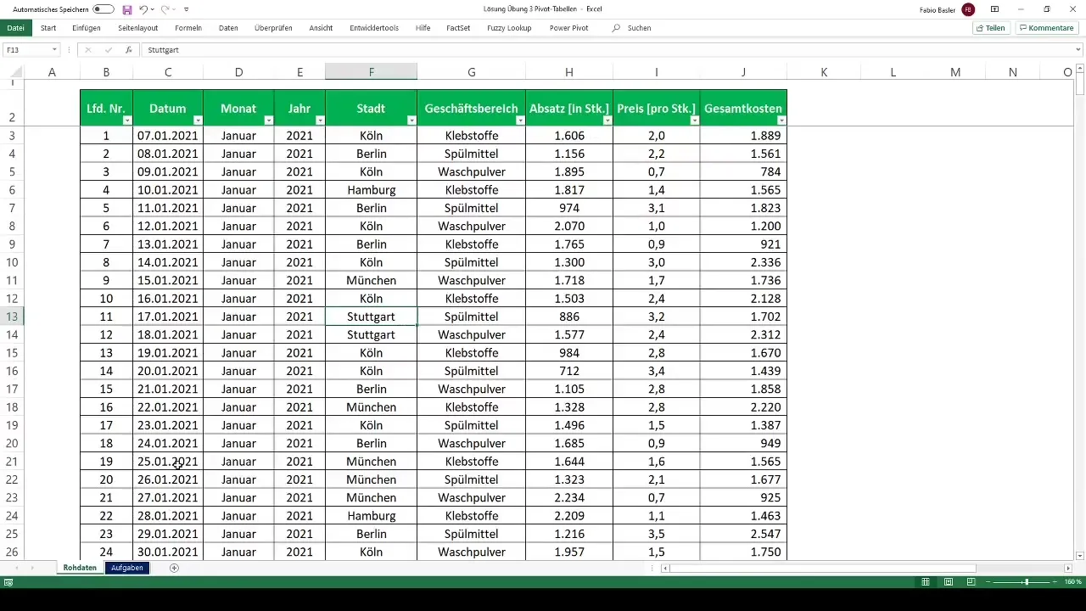
Task: Switch to the Aufgaben sheet tab
Action: 127,568
